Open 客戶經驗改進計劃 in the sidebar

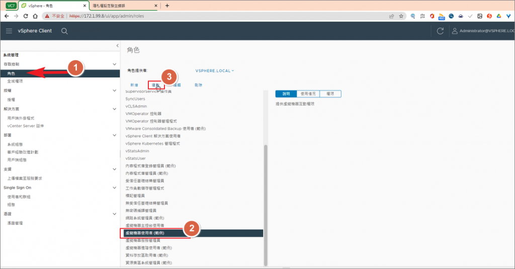(x=23, y=152)
